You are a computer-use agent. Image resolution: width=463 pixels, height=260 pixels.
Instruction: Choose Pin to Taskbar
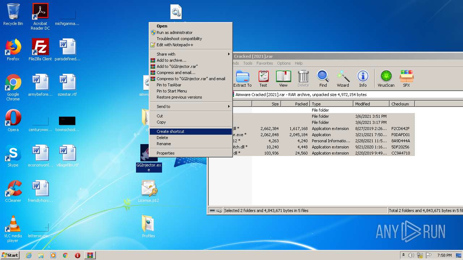pyautogui.click(x=191, y=85)
